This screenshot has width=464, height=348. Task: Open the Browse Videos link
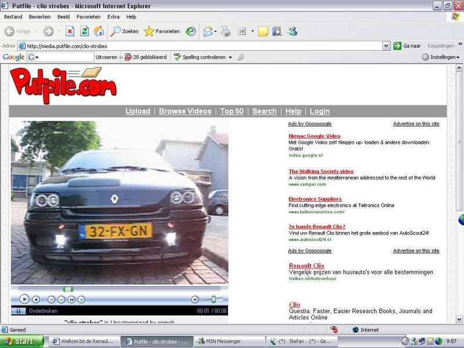185,111
